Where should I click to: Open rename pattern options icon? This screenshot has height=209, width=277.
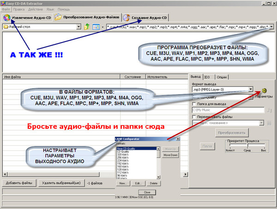coord(269,123)
